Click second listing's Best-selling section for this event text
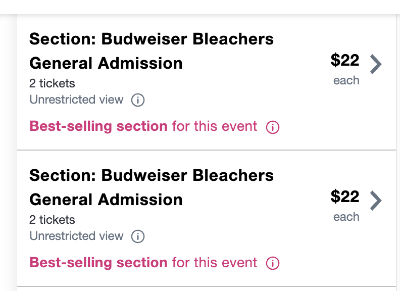Image resolution: width=400 pixels, height=291 pixels. [143, 263]
